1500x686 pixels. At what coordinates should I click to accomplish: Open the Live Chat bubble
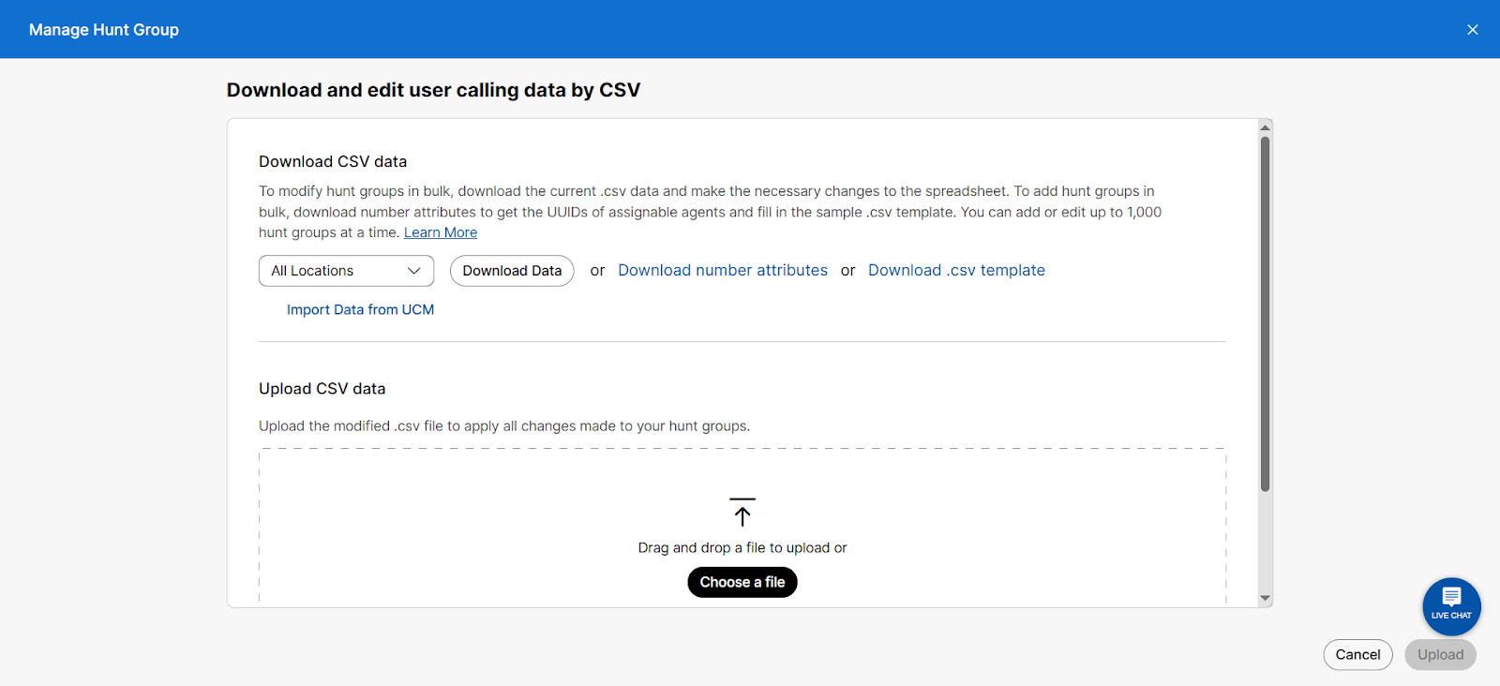[x=1451, y=606]
